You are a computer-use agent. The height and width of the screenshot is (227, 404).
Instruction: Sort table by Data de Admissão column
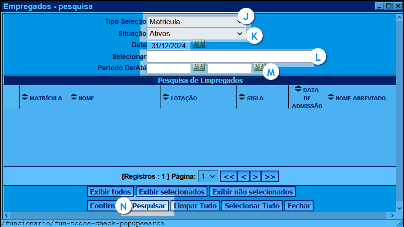point(298,89)
